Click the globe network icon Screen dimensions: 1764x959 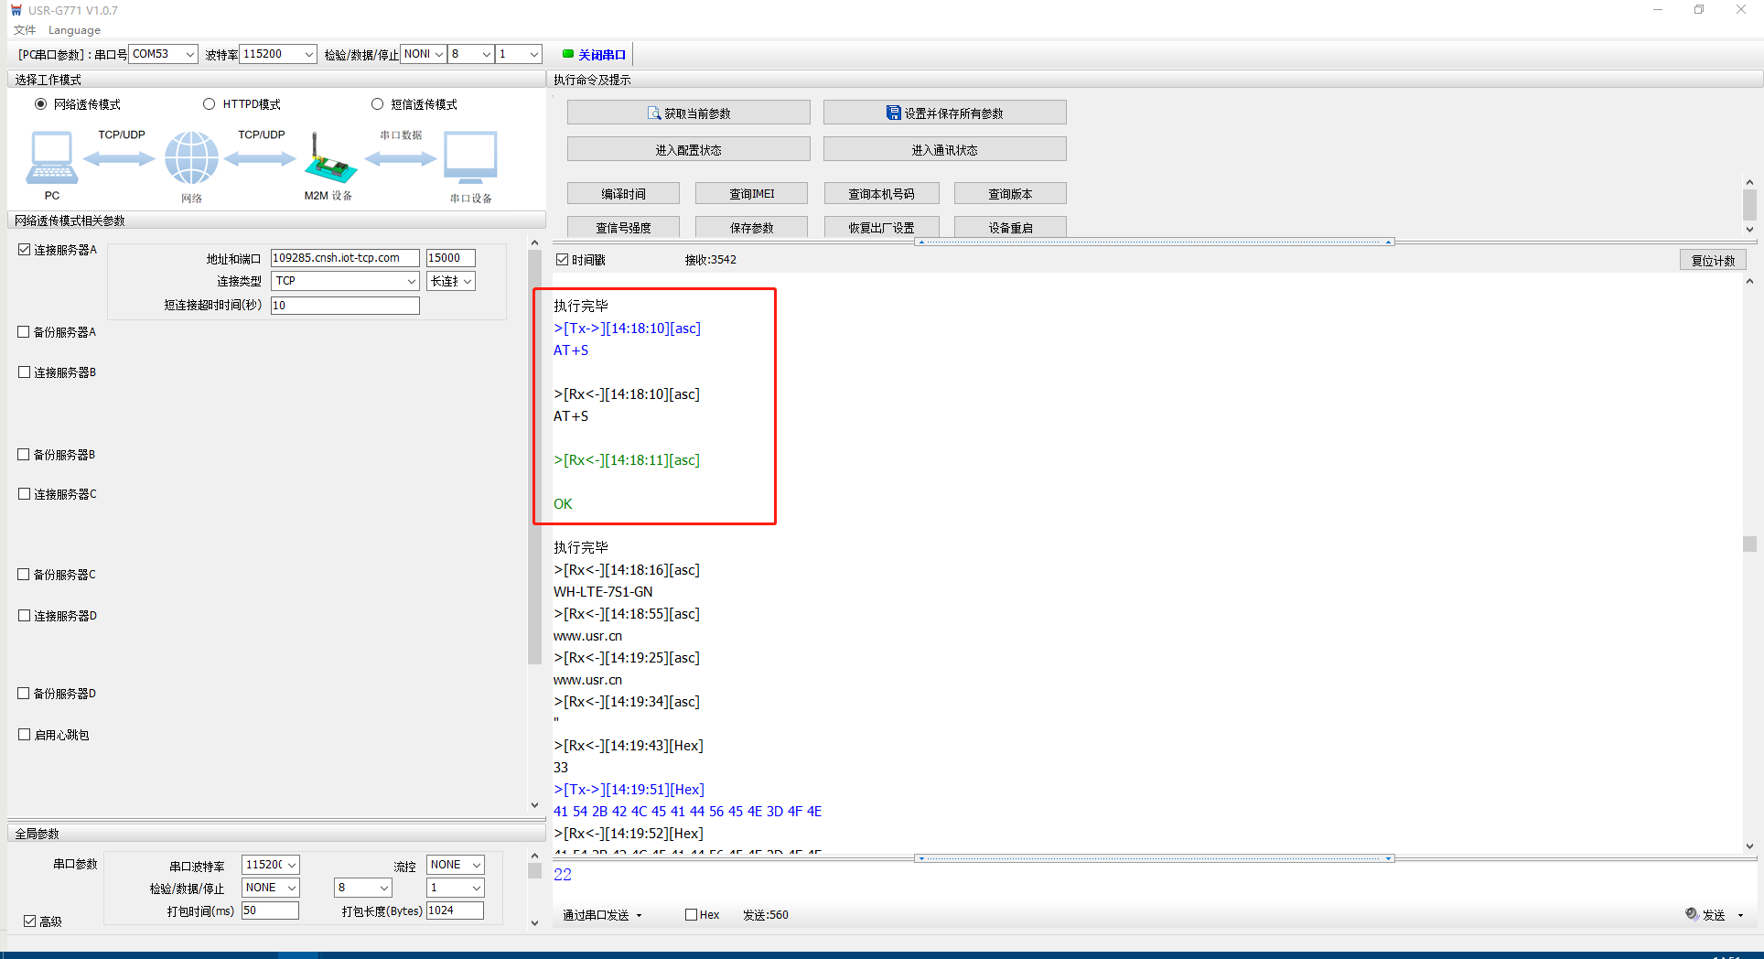tap(191, 157)
